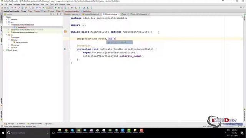
Task: Click the Paste toolbar icon
Action: pos(26,8)
